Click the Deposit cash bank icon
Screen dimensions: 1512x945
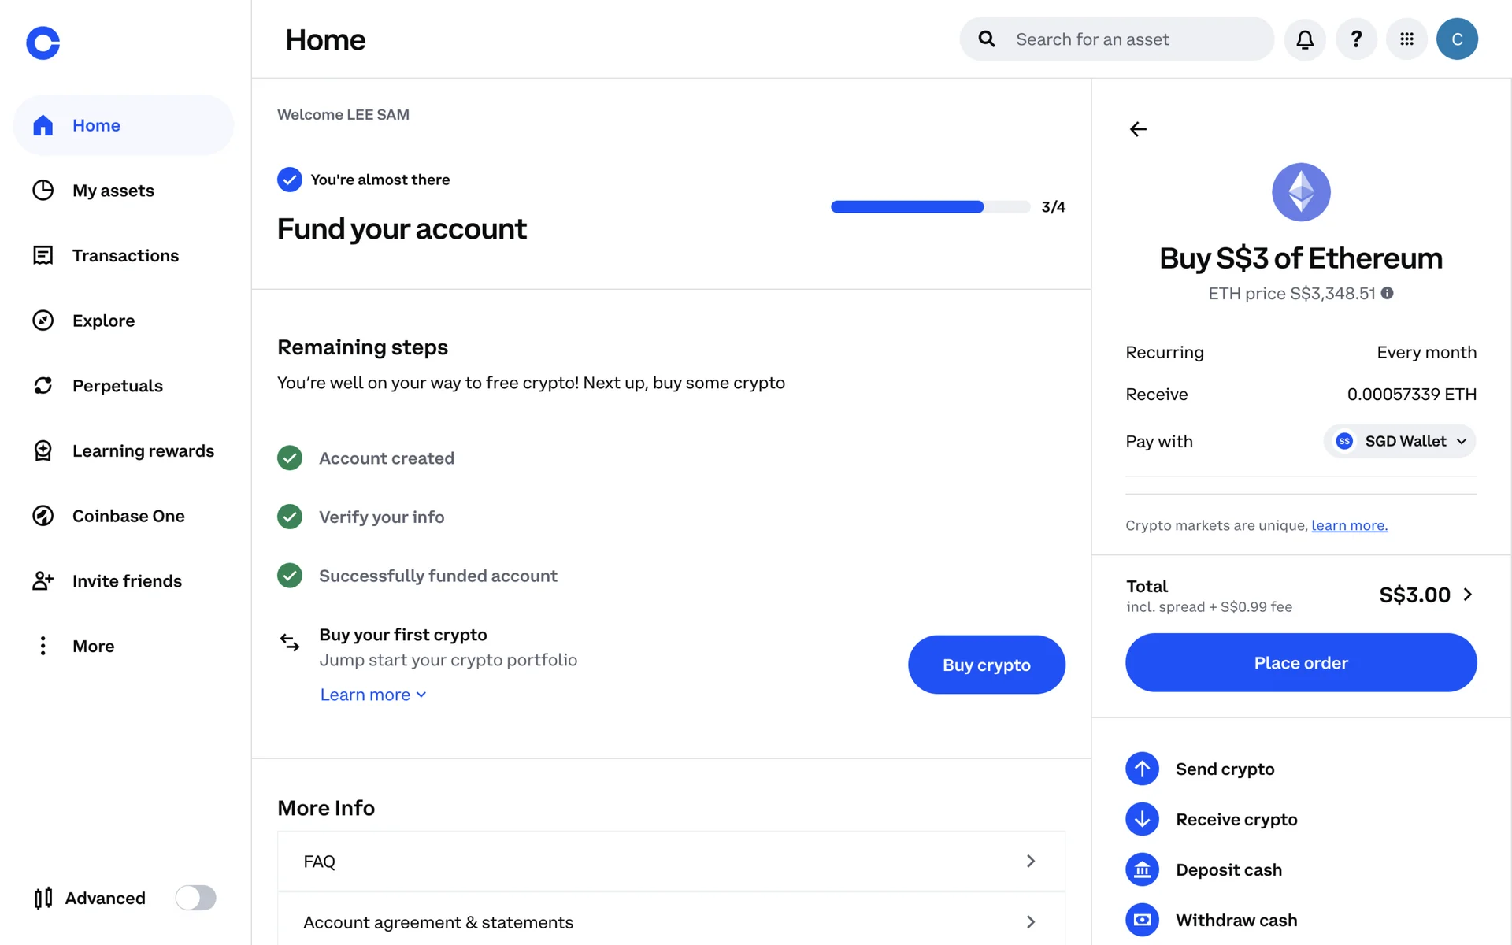tap(1142, 869)
